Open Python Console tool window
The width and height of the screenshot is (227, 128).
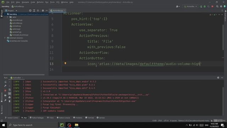click(63, 118)
